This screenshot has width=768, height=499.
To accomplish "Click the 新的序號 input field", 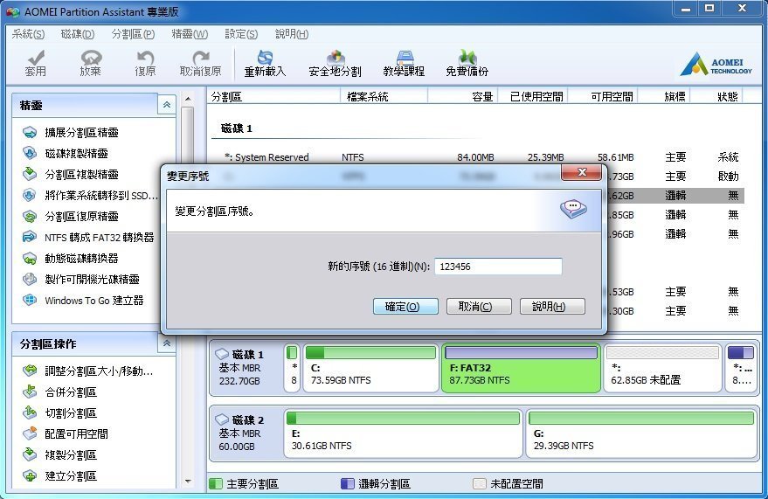I will click(498, 267).
